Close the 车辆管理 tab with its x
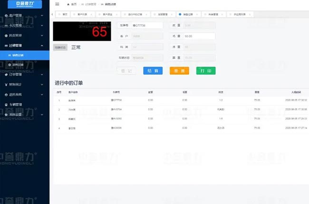This screenshot has height=204, width=309. (172, 15)
